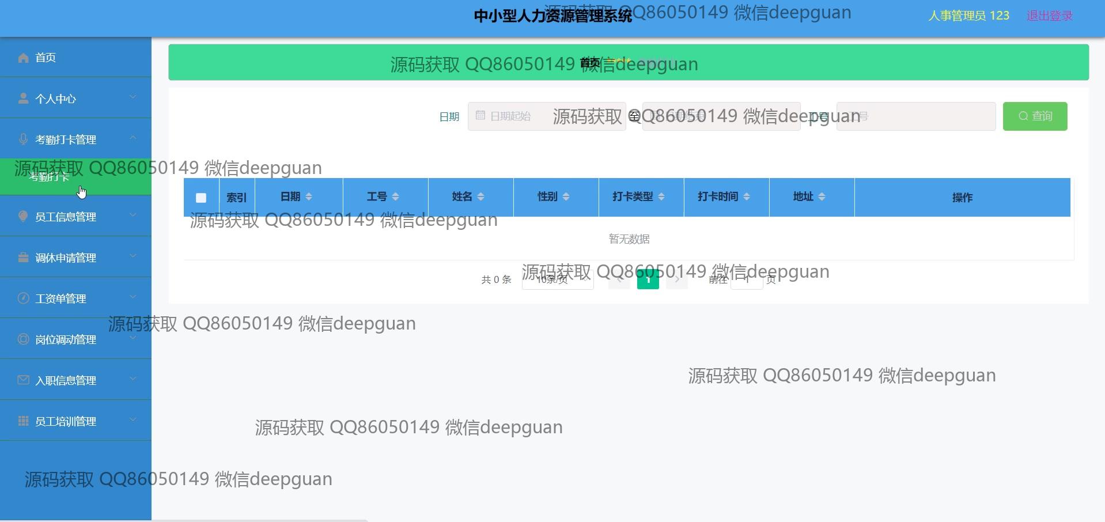Image resolution: width=1105 pixels, height=522 pixels.
Task: Click the home icon beside 首页
Action: (x=23, y=58)
